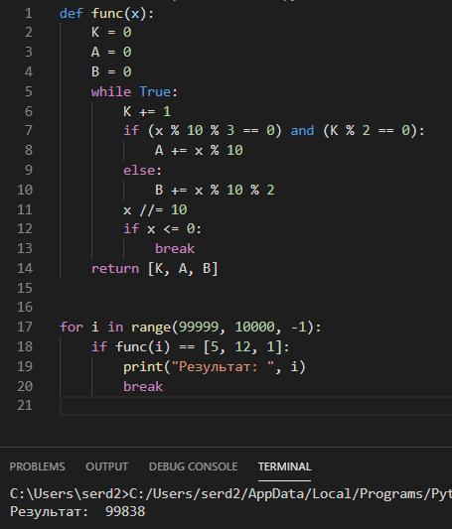Click the print("Результат: ", i) statement
Image resolution: width=452 pixels, height=529 pixels.
(215, 366)
